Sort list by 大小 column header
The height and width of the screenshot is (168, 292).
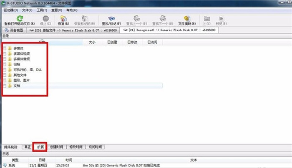pyautogui.click(x=92, y=42)
